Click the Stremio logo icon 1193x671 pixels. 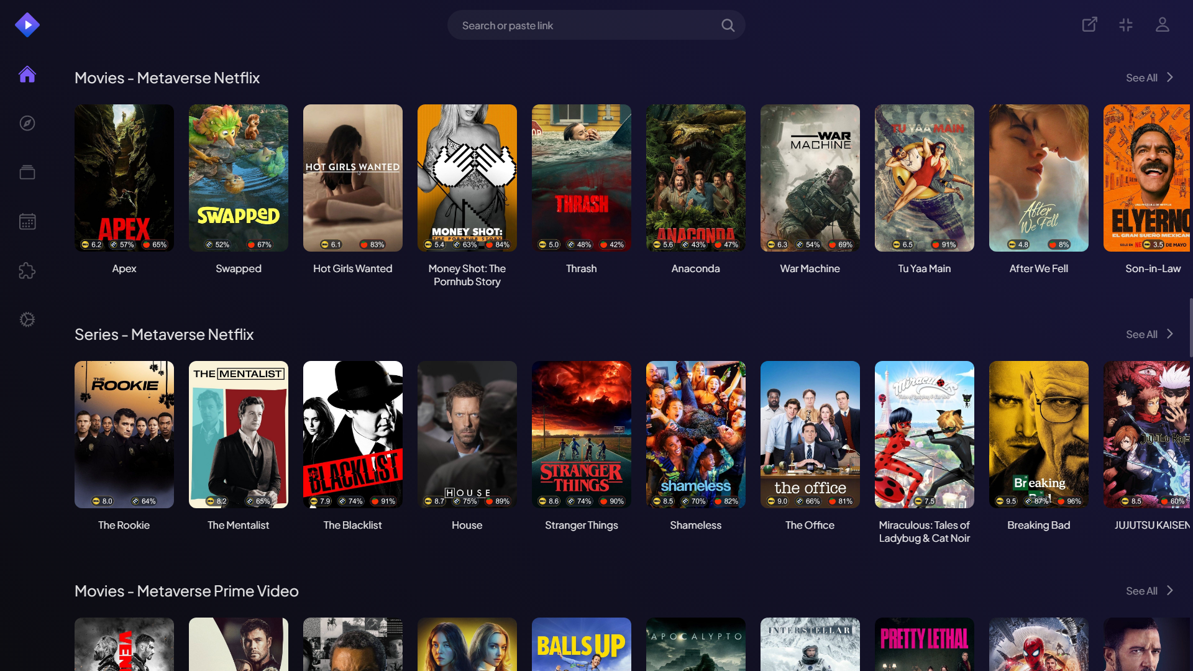tap(27, 25)
